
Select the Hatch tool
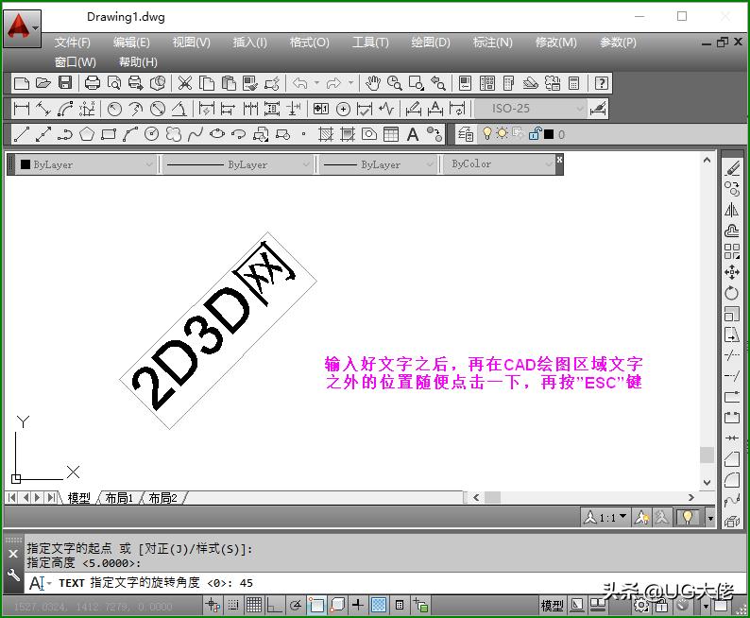[326, 134]
